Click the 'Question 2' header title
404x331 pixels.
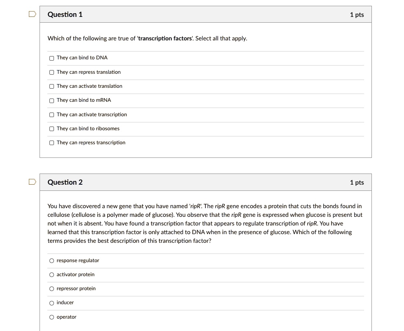[65, 182]
